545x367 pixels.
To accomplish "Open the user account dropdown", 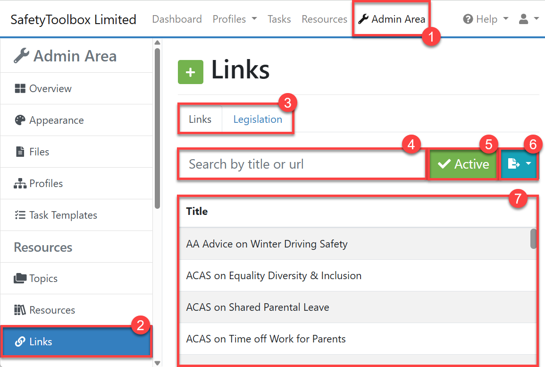I will coord(528,19).
